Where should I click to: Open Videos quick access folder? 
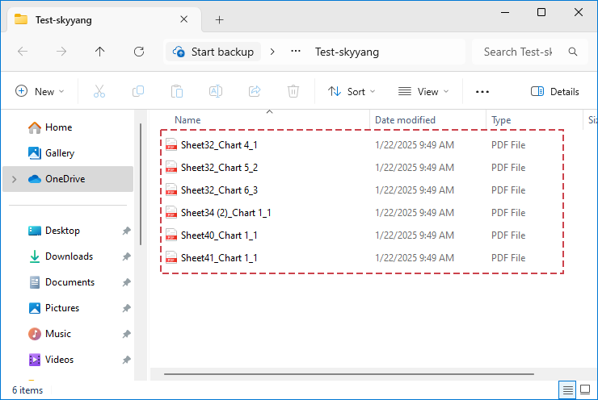[x=59, y=360]
